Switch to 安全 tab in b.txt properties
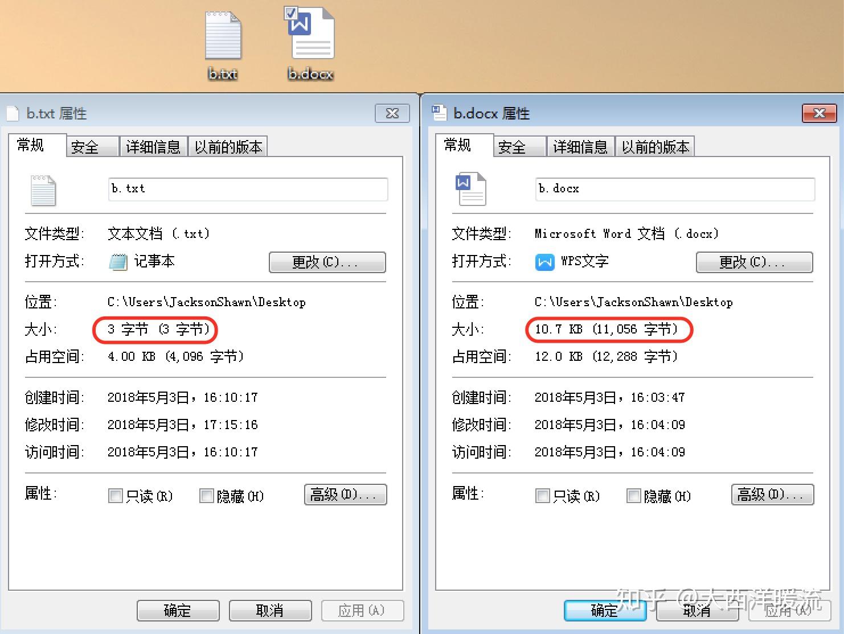Screen dimensions: 844x634 [x=92, y=147]
